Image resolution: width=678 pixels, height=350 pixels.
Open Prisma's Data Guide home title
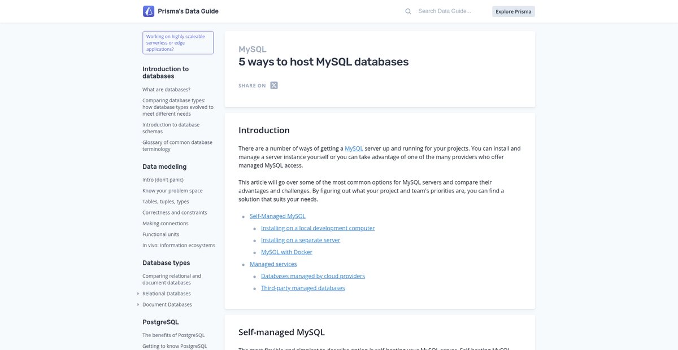pos(188,11)
